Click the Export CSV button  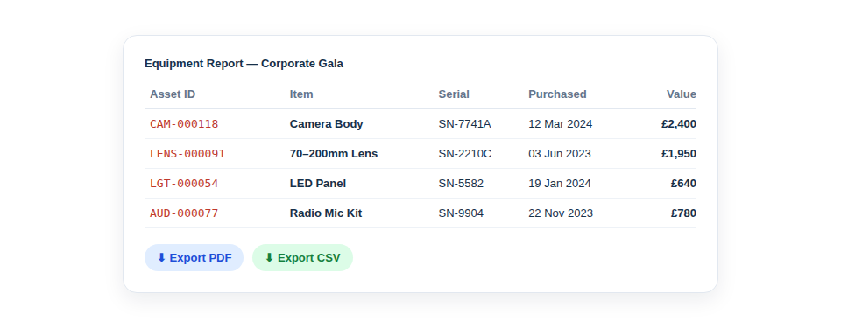(302, 258)
